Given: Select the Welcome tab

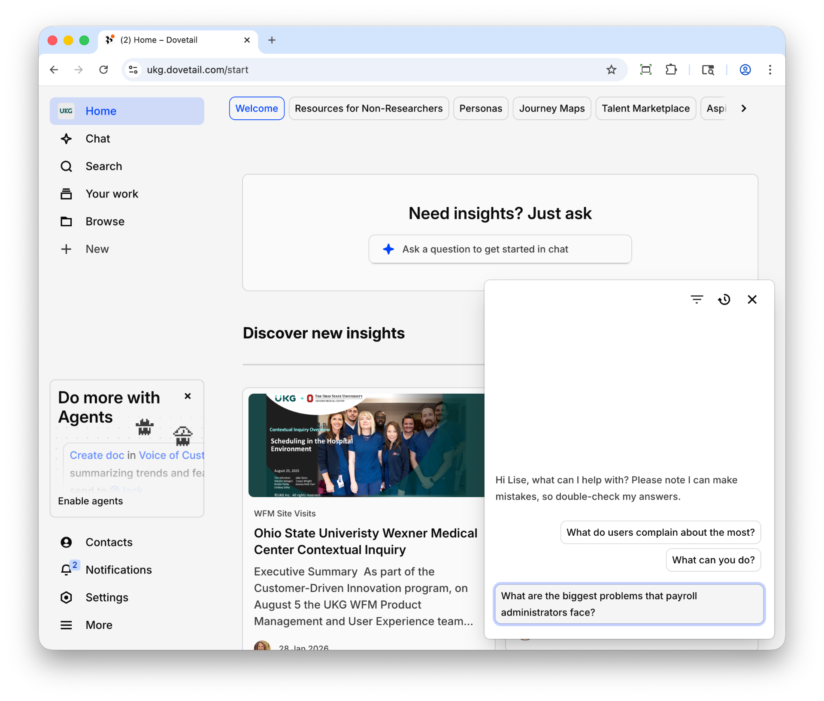Looking at the screenshot, I should pos(257,108).
